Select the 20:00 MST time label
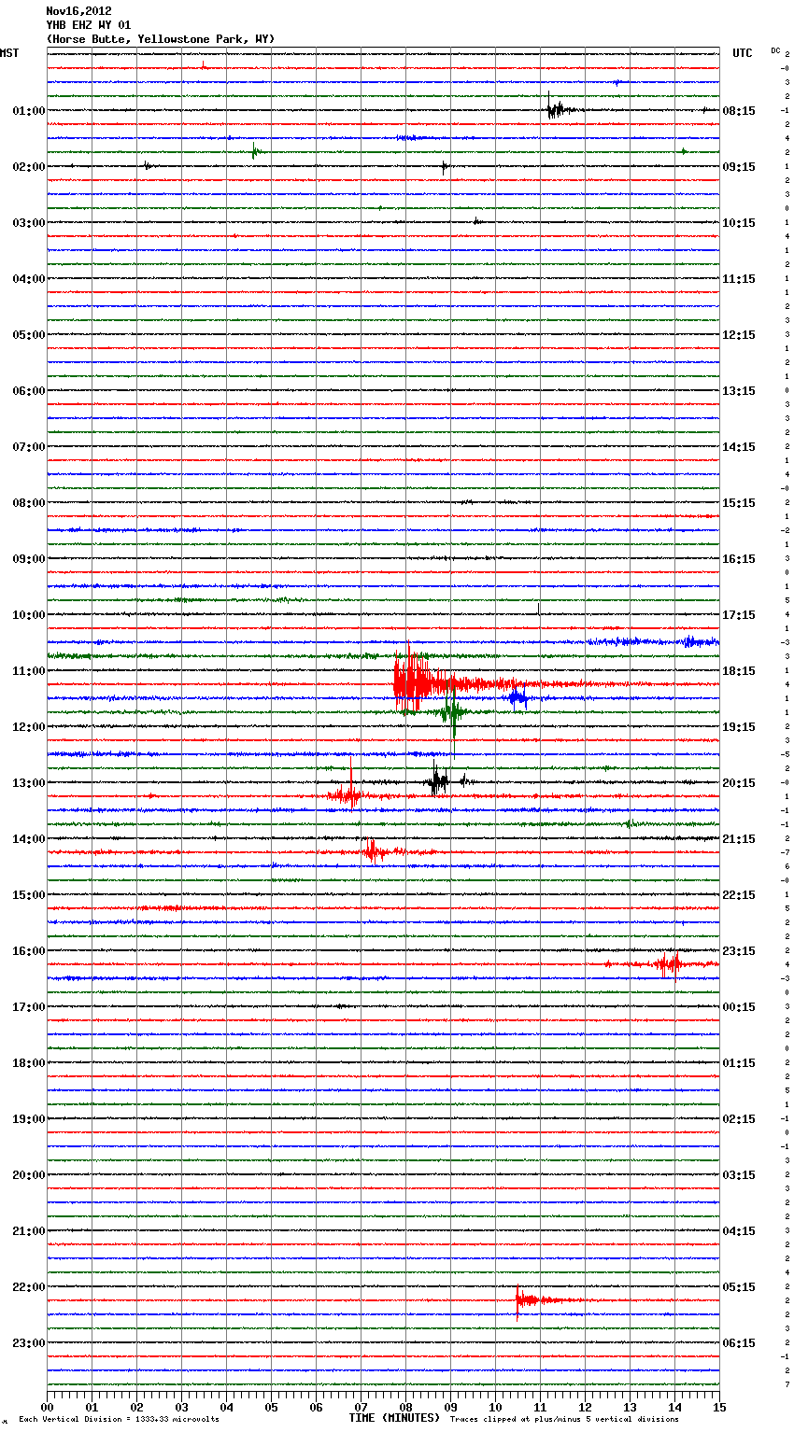794x1432 pixels. [x=29, y=1175]
